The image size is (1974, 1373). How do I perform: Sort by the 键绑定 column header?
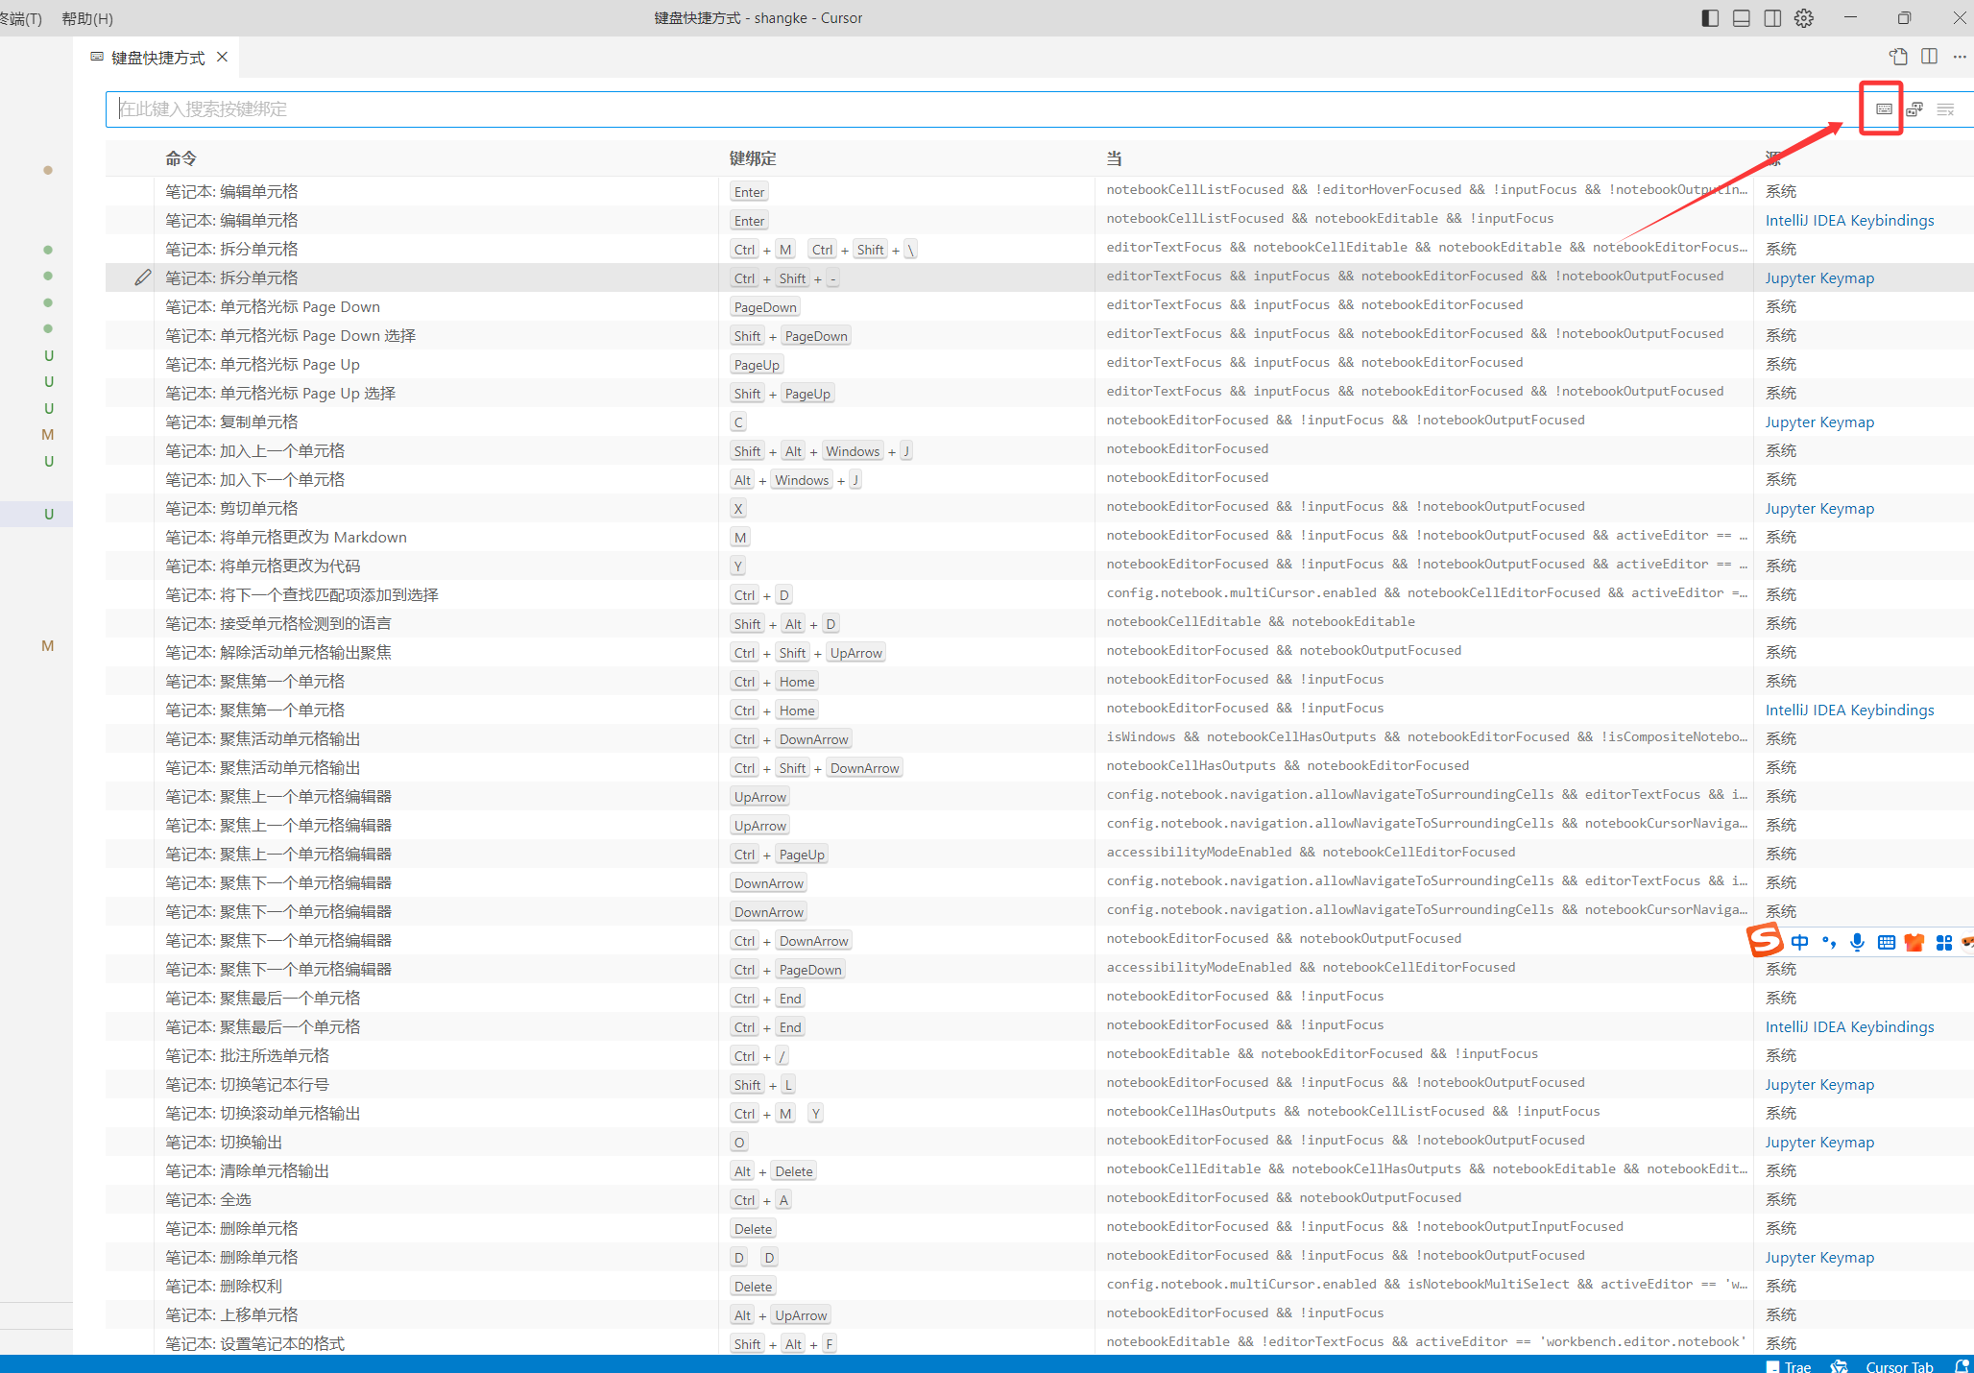point(753,158)
